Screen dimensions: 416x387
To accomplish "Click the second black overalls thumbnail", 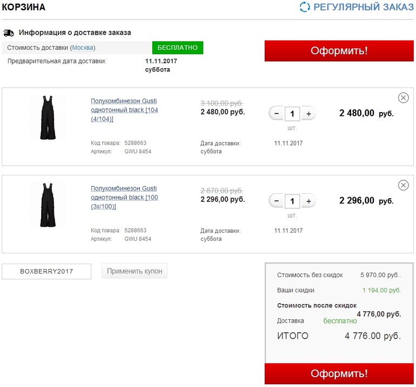I will tap(47, 205).
